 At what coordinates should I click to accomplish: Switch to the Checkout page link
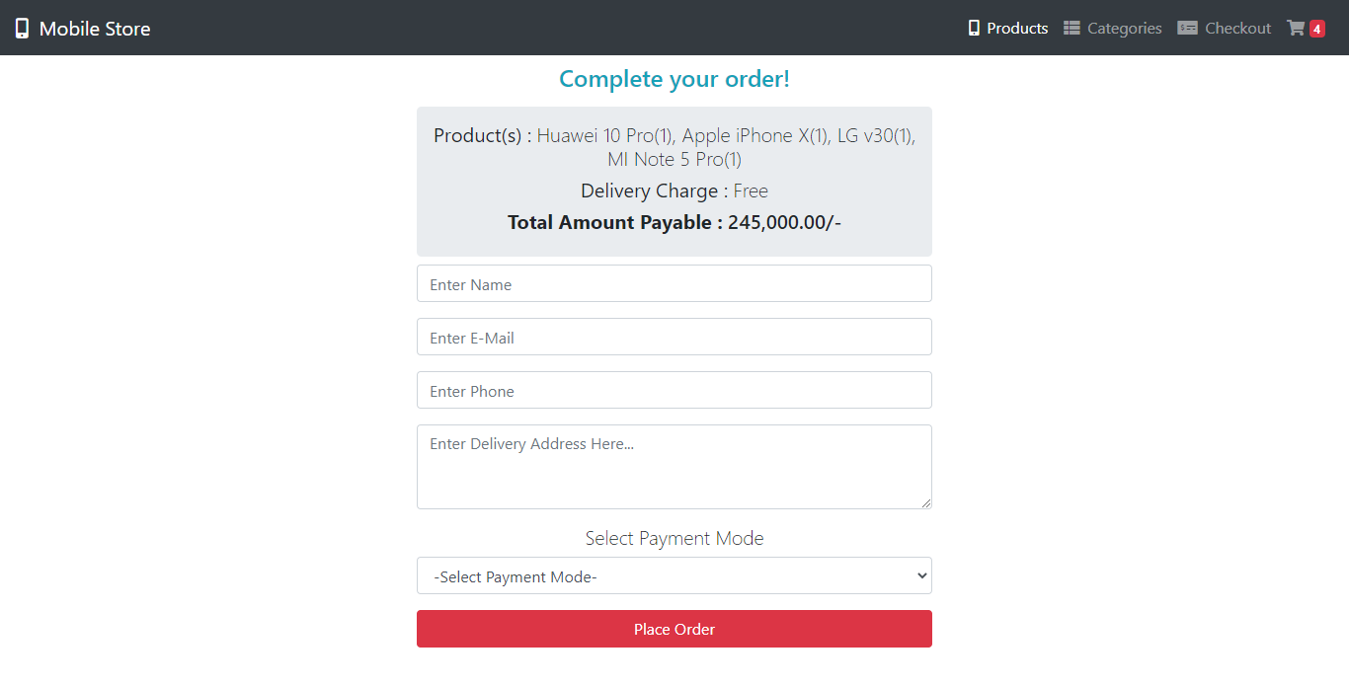[1235, 28]
